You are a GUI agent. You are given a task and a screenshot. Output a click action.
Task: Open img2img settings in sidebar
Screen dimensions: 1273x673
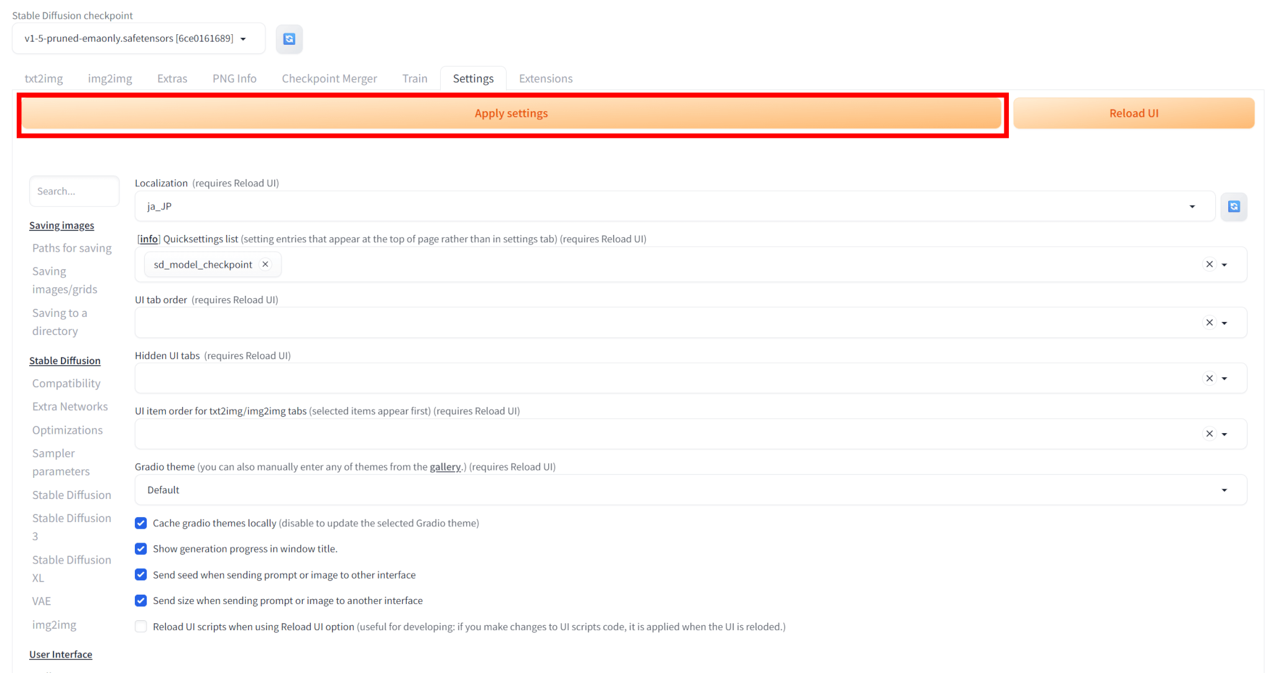[x=54, y=625]
